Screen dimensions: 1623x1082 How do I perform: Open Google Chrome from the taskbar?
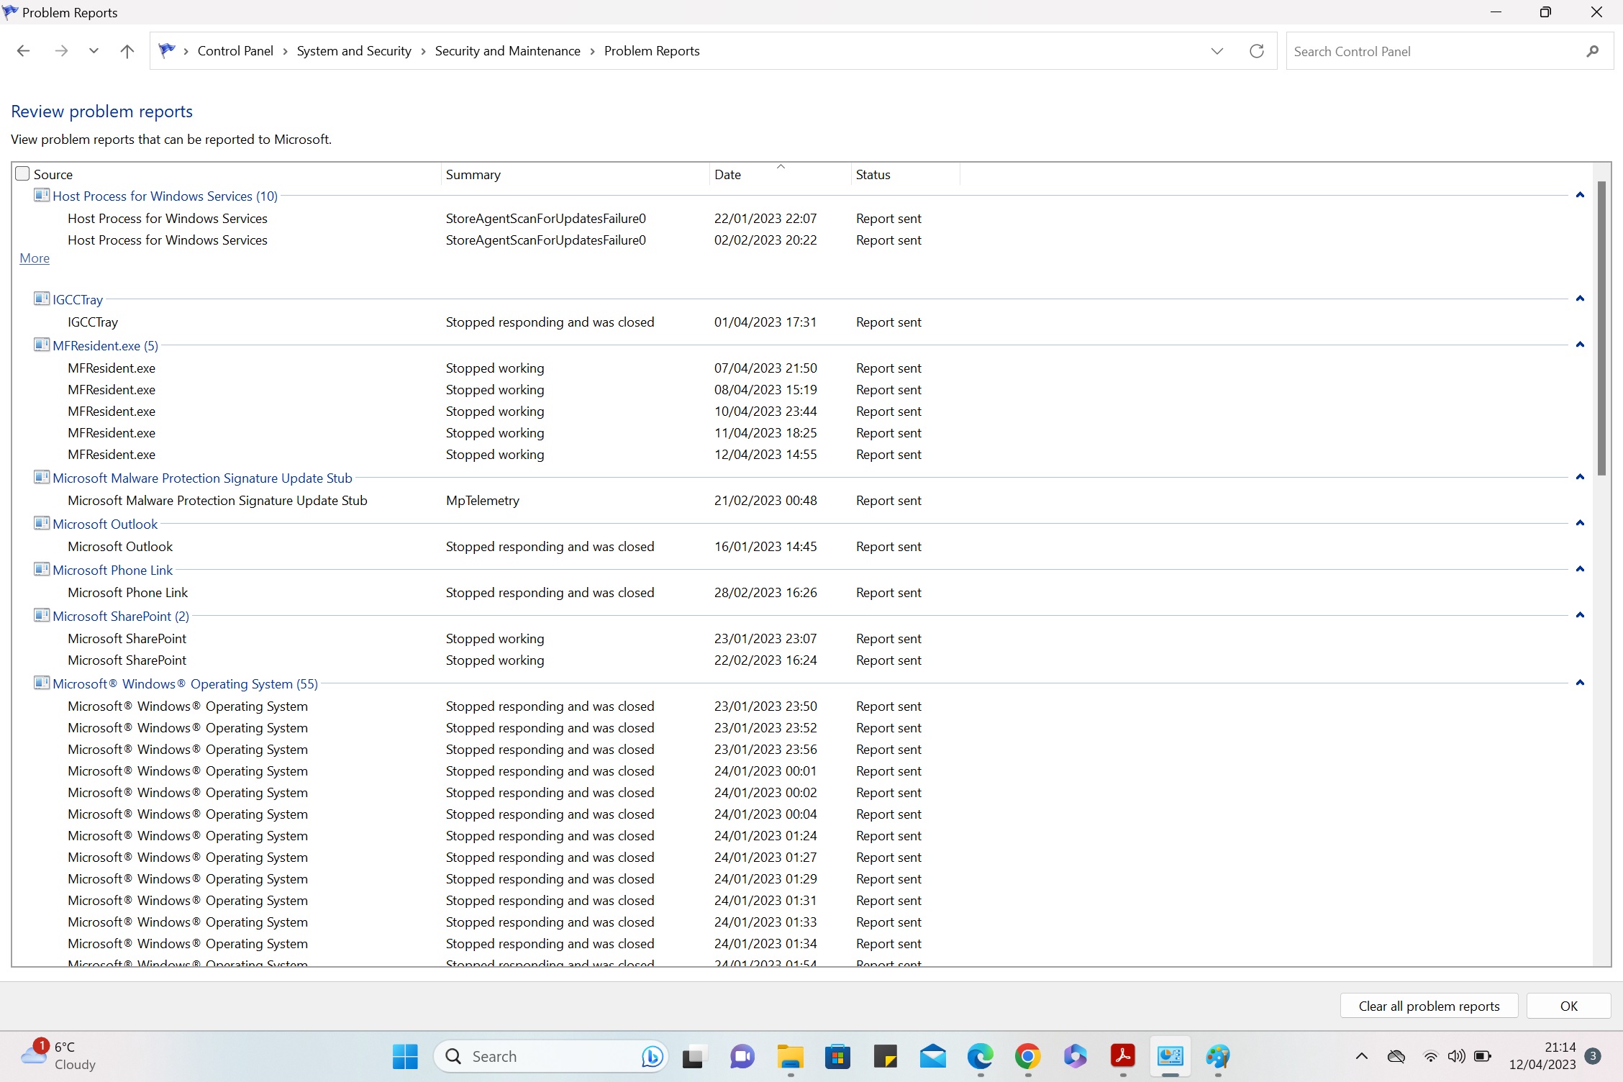click(1028, 1056)
